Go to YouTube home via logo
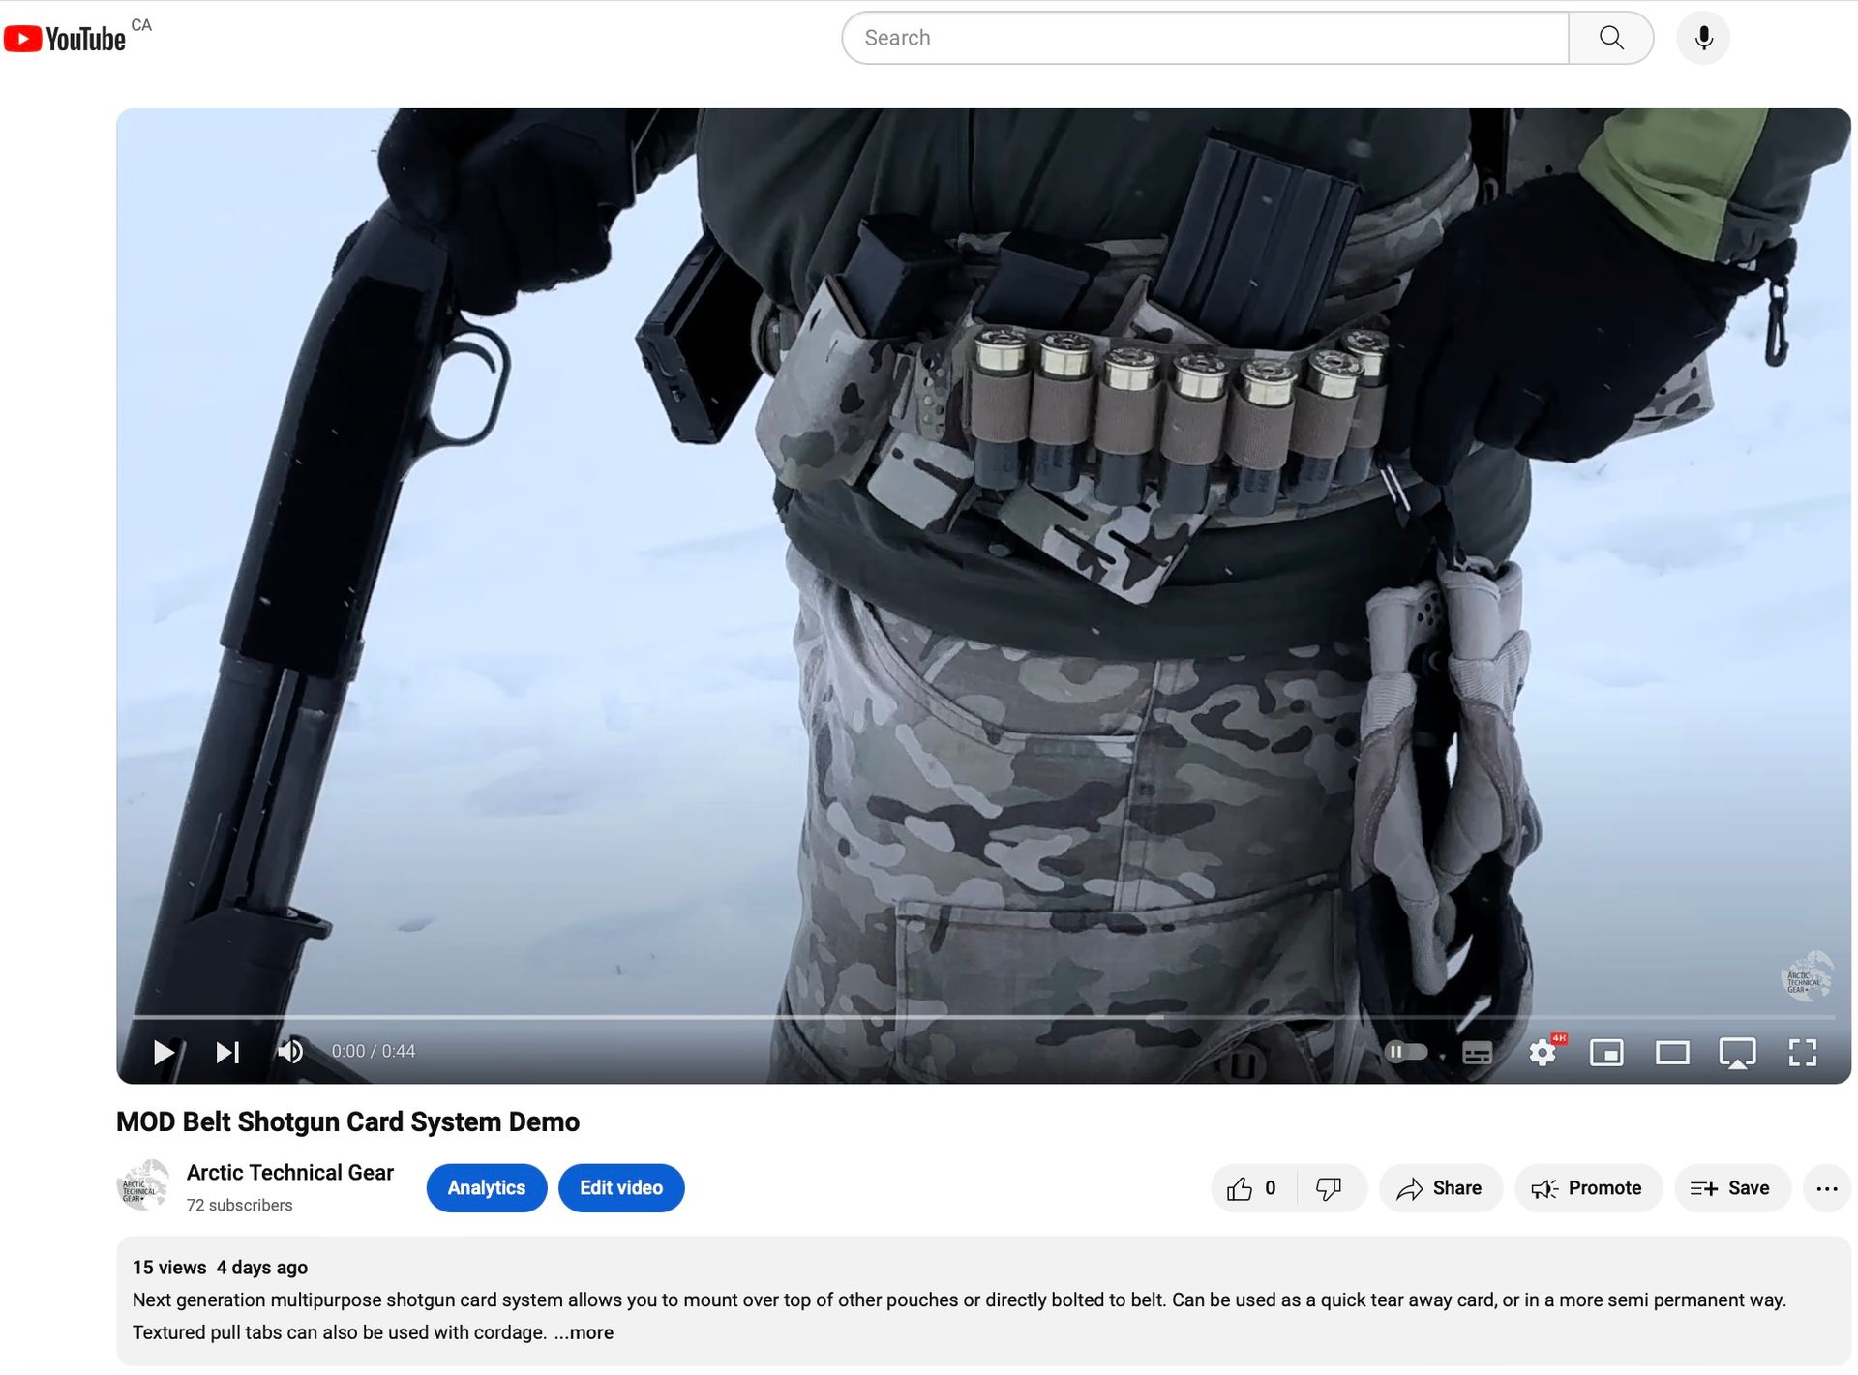 (66, 39)
